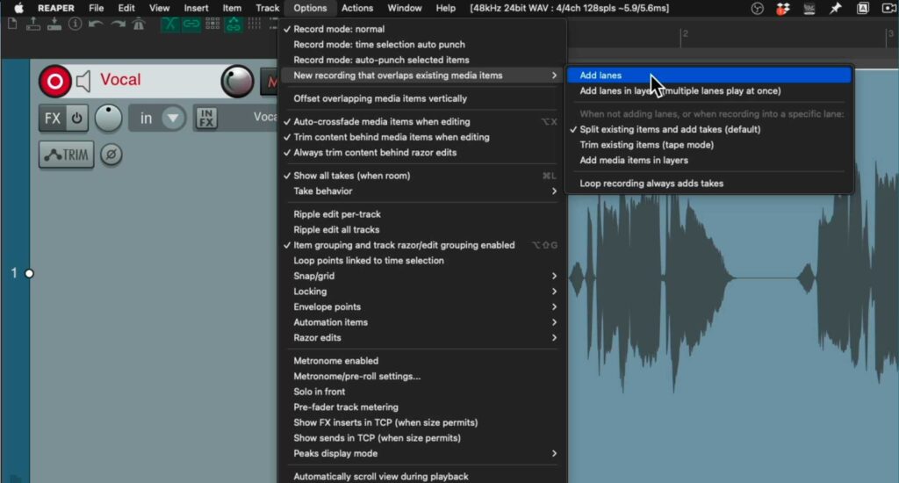Click the Save project download-arrow icon
The image size is (899, 483).
tap(54, 24)
